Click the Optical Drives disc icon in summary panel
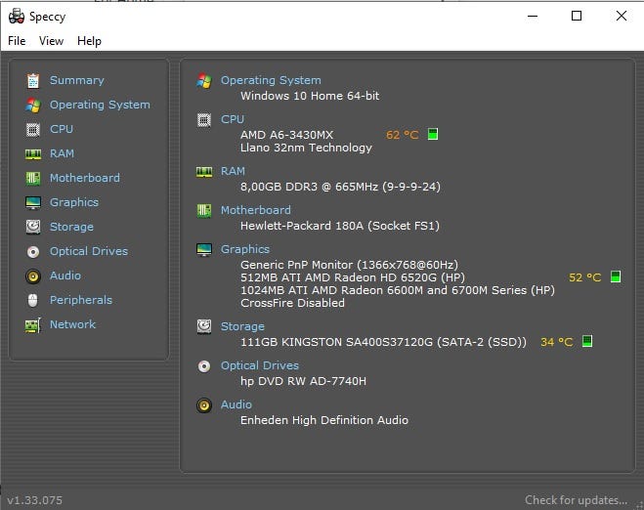 point(204,365)
